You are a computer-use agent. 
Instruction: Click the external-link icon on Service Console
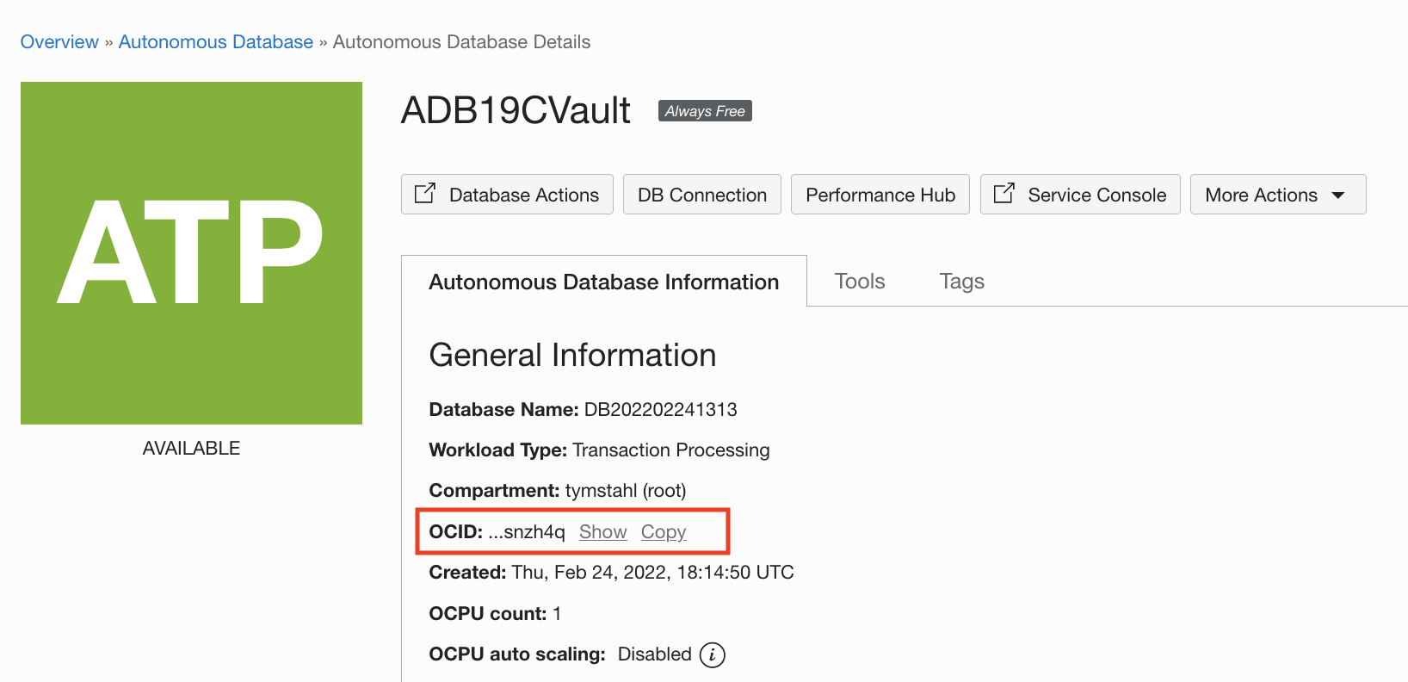[x=1004, y=194]
